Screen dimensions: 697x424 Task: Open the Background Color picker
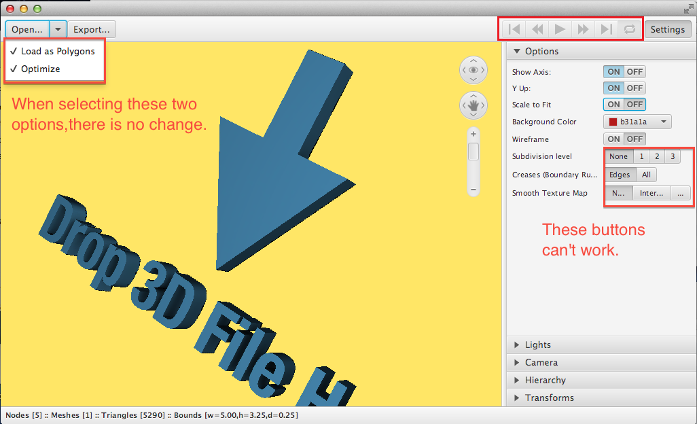click(x=637, y=122)
